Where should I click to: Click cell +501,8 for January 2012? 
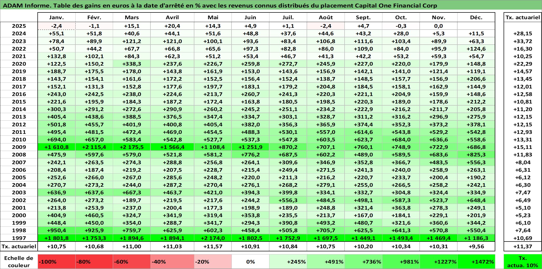tap(57, 125)
